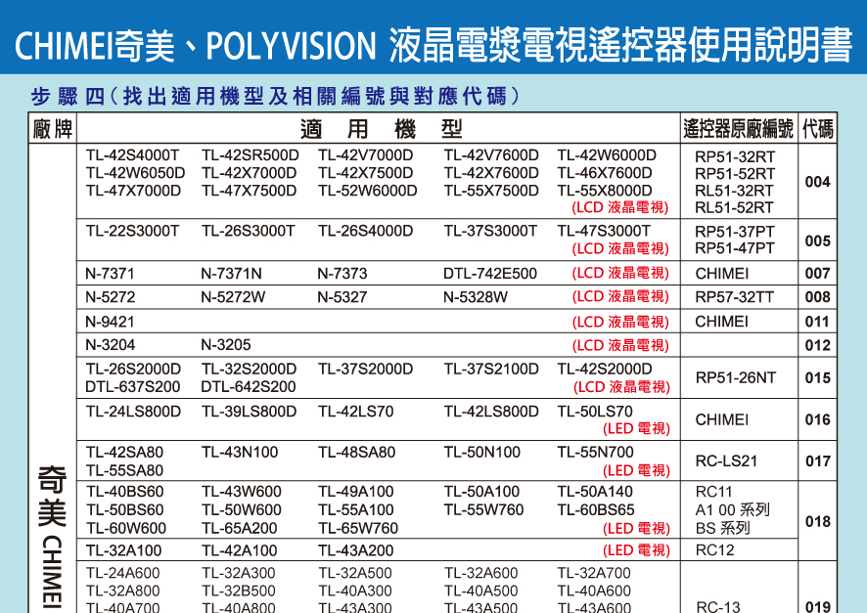
Task: Select model TL-26S4000D
Action: [365, 231]
